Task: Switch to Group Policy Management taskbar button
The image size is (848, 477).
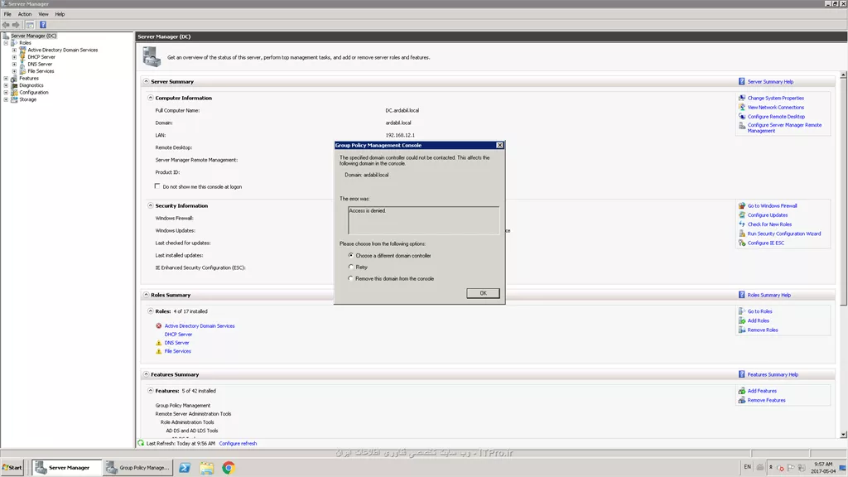Action: coord(138,468)
